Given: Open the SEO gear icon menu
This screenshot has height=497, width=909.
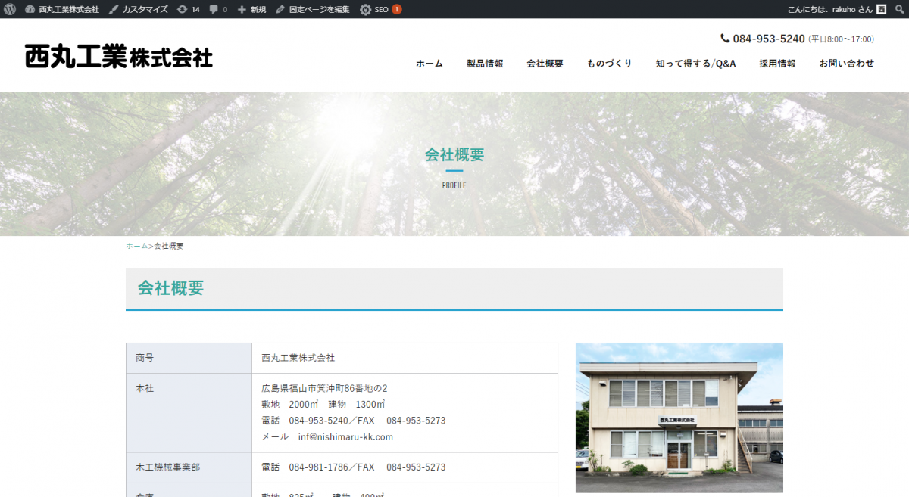Looking at the screenshot, I should [x=365, y=9].
